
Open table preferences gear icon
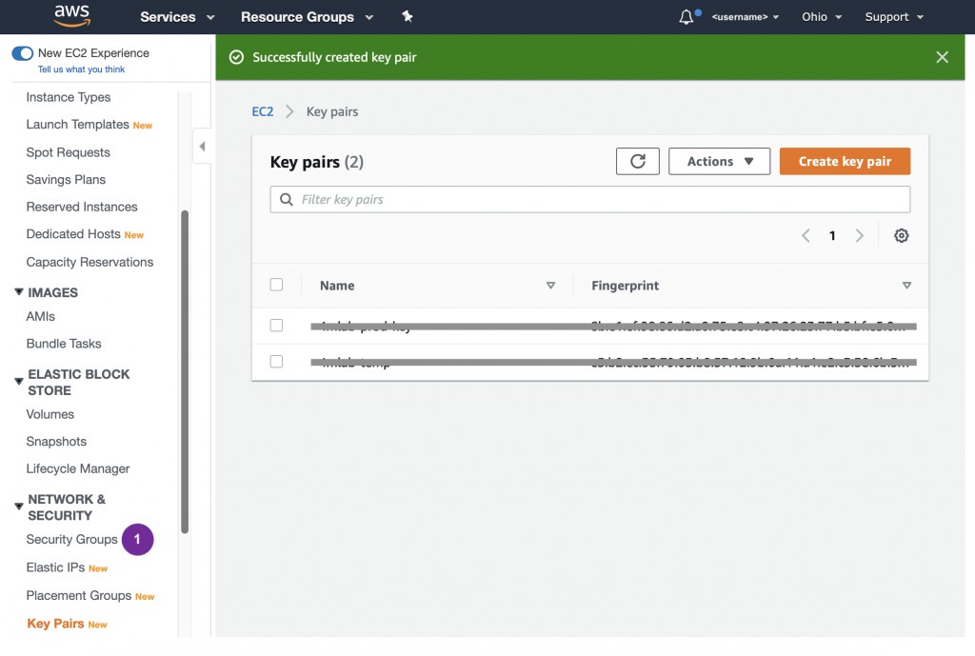tap(902, 236)
